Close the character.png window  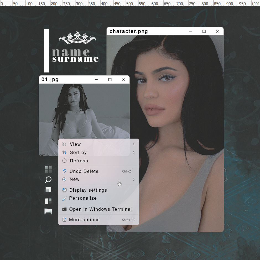pos(218,31)
